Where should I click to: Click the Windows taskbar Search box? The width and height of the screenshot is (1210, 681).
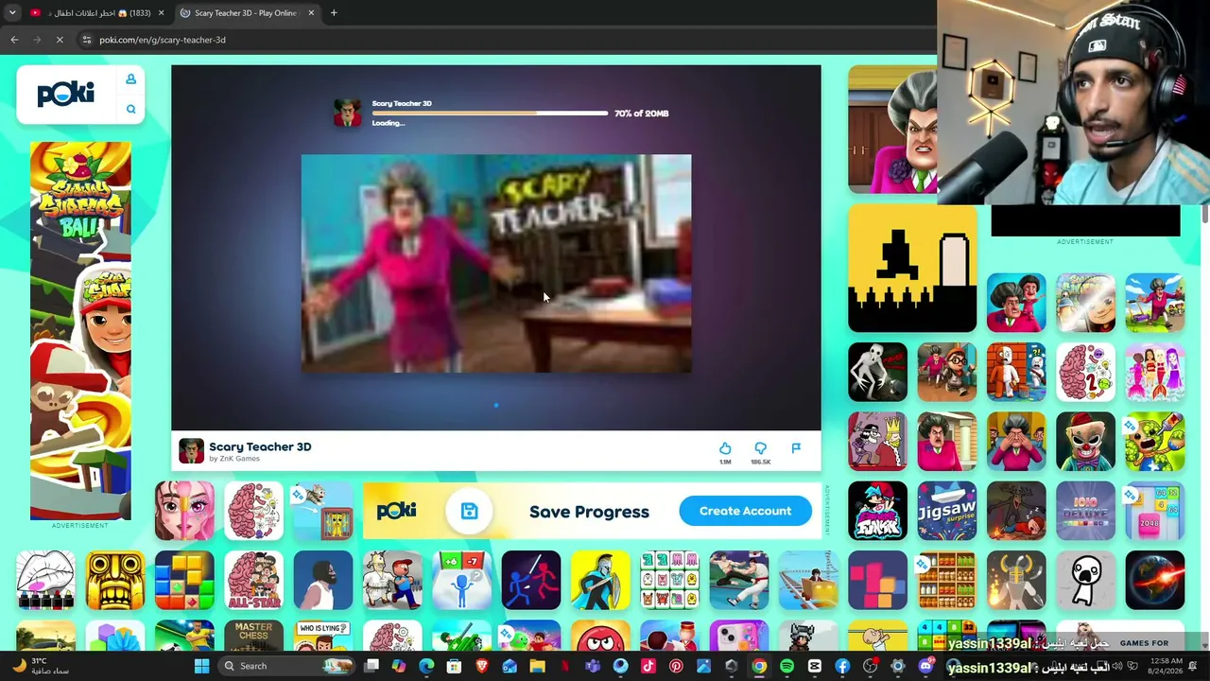[x=285, y=666]
